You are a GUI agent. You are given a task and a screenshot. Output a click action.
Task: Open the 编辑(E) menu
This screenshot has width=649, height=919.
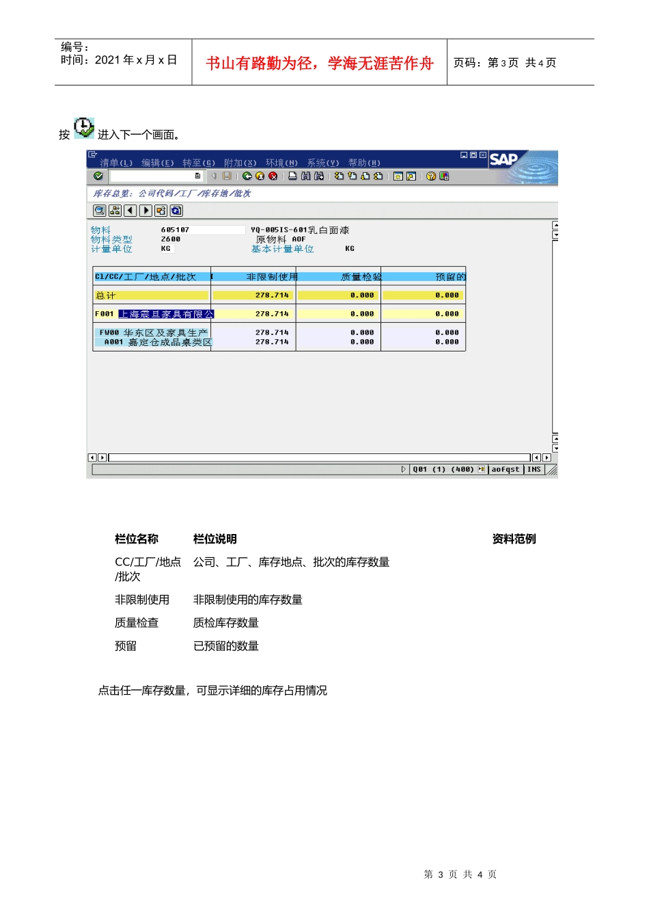coord(158,163)
